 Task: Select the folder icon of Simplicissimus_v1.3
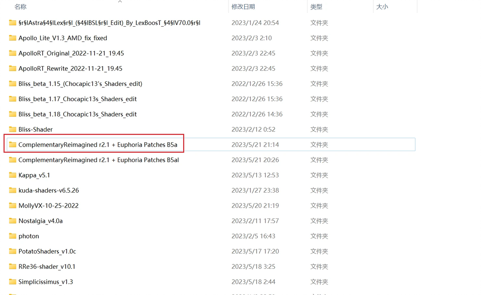pyautogui.click(x=13, y=282)
